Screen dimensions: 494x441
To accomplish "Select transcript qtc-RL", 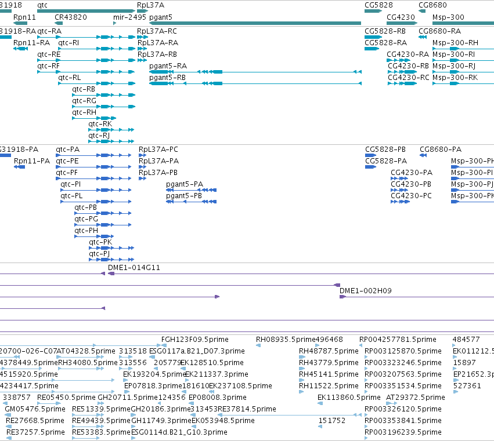I will 97,83.
